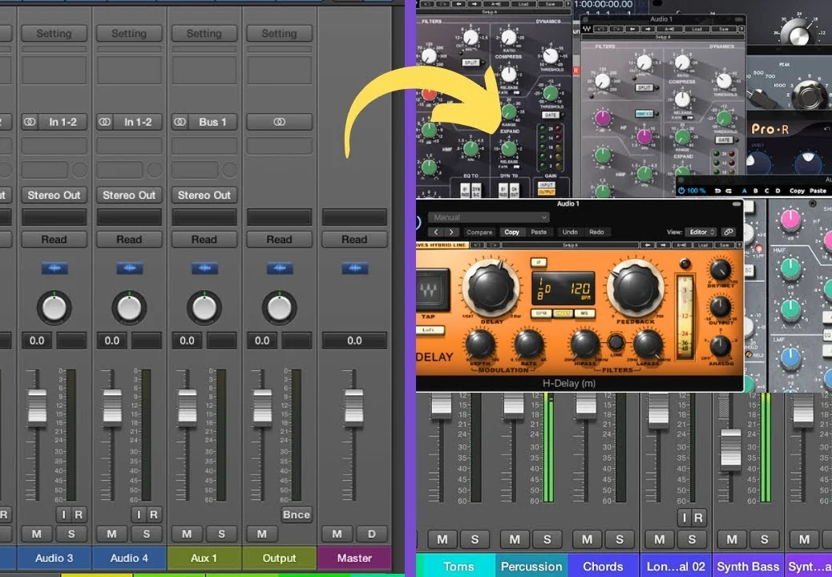Click the volume fader on Audio 3
This screenshot has width=832, height=577.
pos(37,407)
